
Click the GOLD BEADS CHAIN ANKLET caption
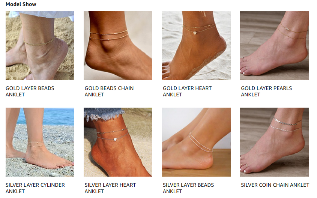pos(109,91)
